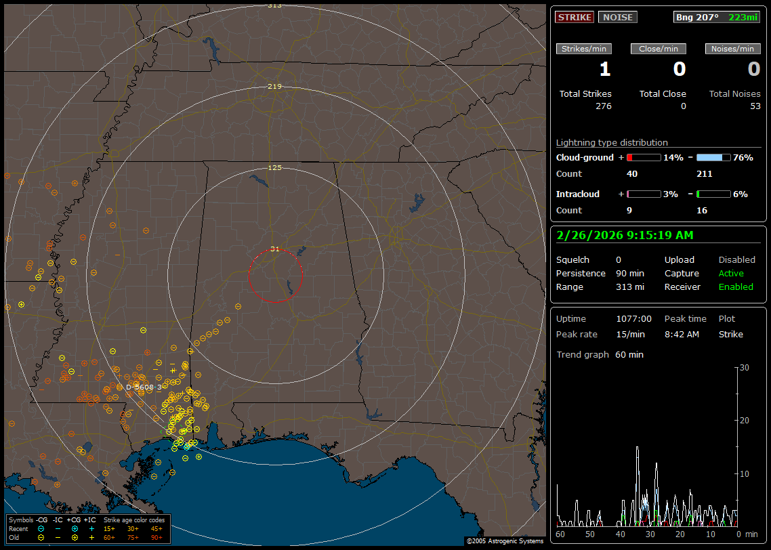The image size is (771, 550).
Task: Toggle the STRIKE indicator button
Action: point(575,17)
